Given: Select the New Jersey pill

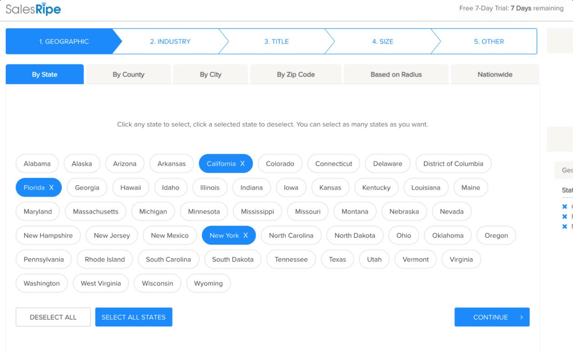Looking at the screenshot, I should (112, 235).
